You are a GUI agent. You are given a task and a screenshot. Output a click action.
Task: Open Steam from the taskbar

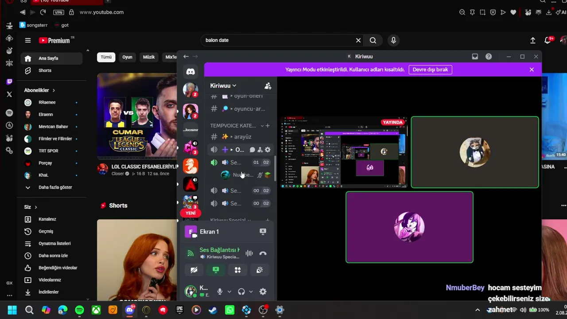(213, 310)
